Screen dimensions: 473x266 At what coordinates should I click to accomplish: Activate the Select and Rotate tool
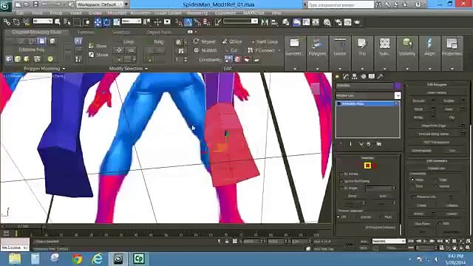(x=106, y=22)
